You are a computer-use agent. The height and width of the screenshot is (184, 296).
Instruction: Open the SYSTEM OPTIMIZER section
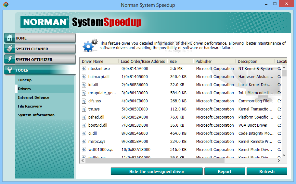40,60
